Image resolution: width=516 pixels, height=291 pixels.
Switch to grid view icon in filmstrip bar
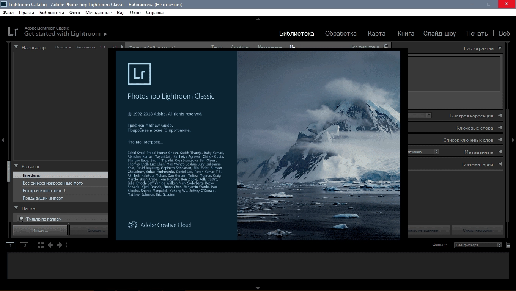41,245
